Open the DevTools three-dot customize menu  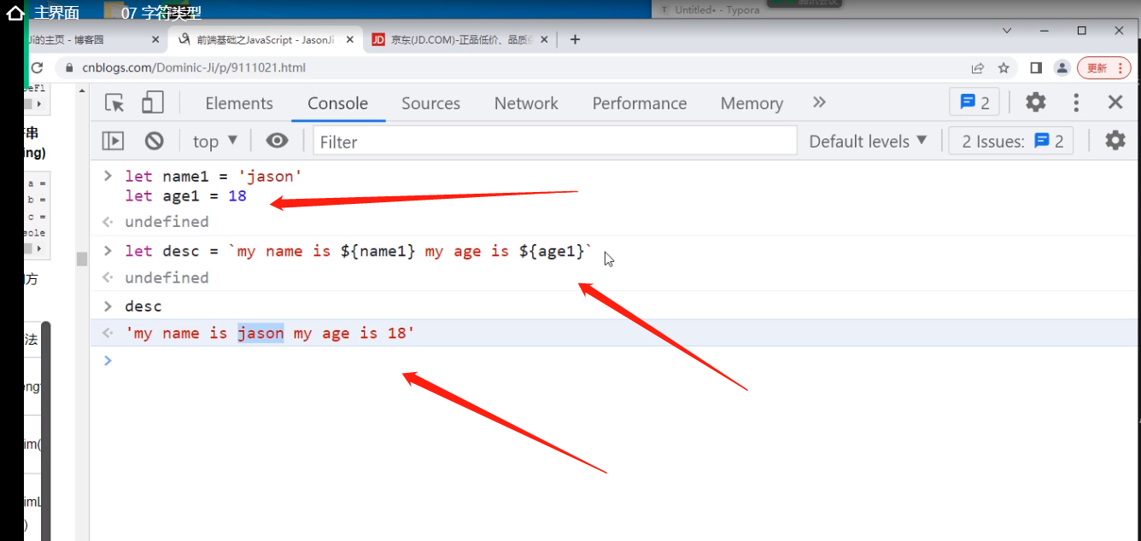(1076, 102)
